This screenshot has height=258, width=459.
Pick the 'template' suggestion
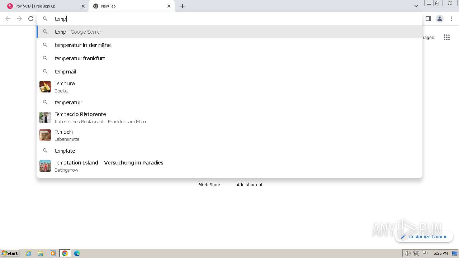click(229, 151)
